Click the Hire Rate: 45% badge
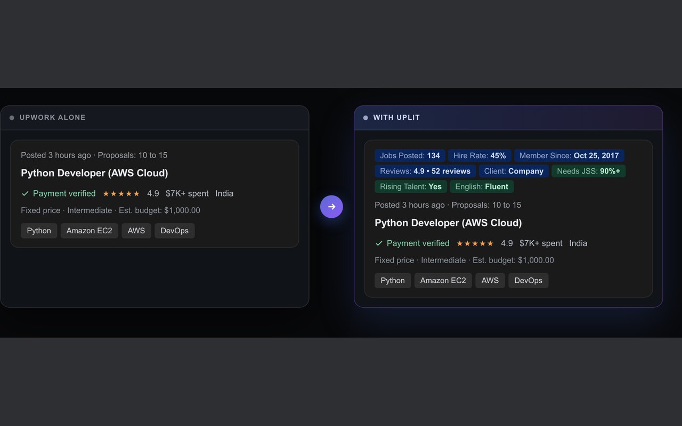 pyautogui.click(x=480, y=155)
